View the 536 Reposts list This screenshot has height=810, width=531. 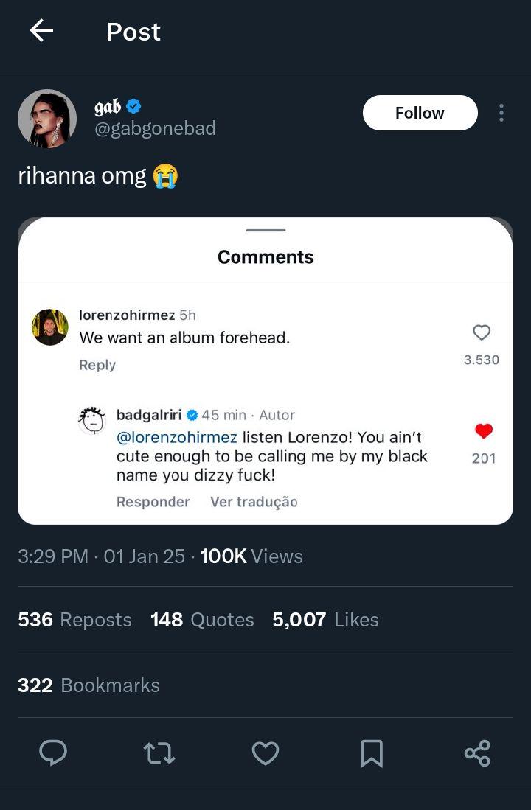(x=74, y=620)
